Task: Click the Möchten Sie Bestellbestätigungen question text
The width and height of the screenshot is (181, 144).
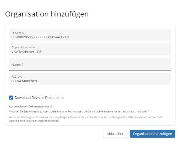Action: [79, 111]
